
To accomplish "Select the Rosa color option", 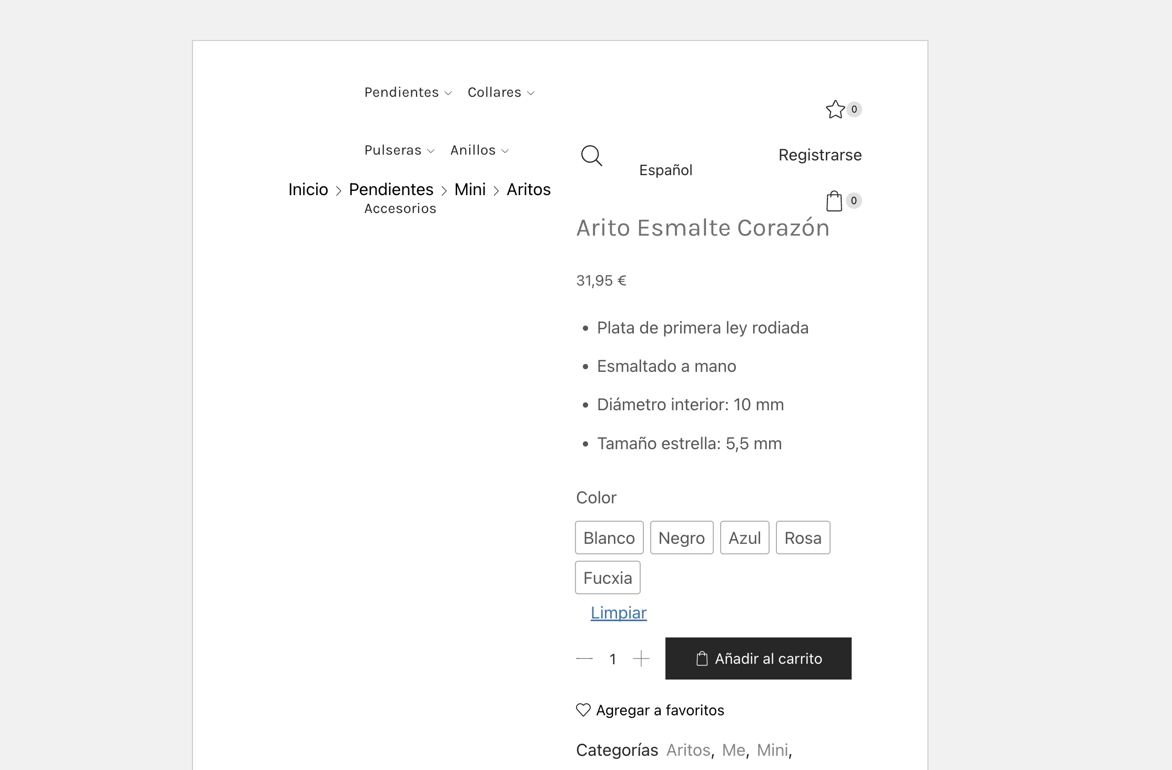I will click(803, 538).
